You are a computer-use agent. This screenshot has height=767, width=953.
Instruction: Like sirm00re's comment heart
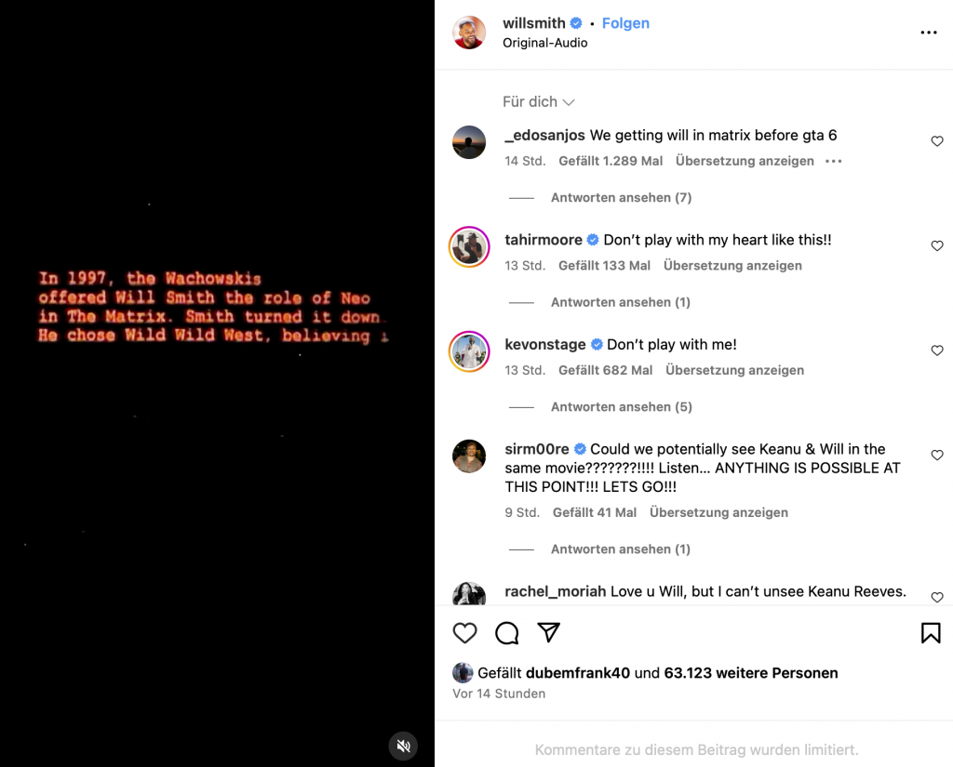(x=936, y=455)
